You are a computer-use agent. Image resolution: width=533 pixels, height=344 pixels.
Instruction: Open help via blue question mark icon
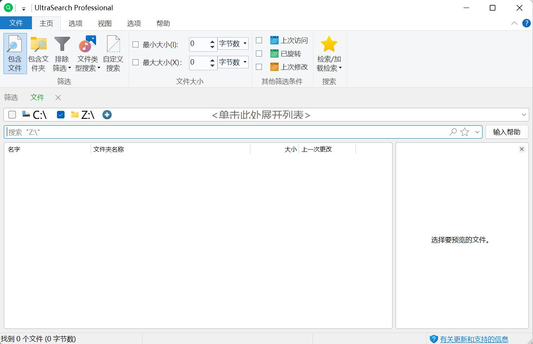click(526, 23)
